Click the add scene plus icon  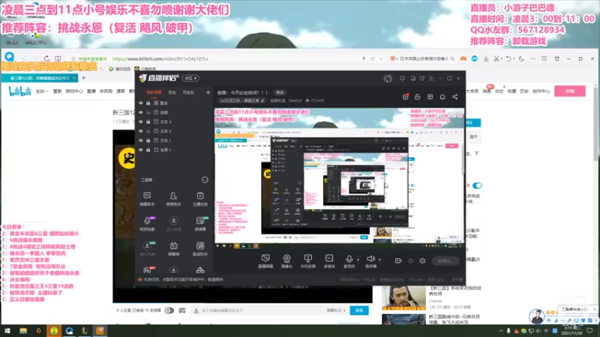[208, 92]
